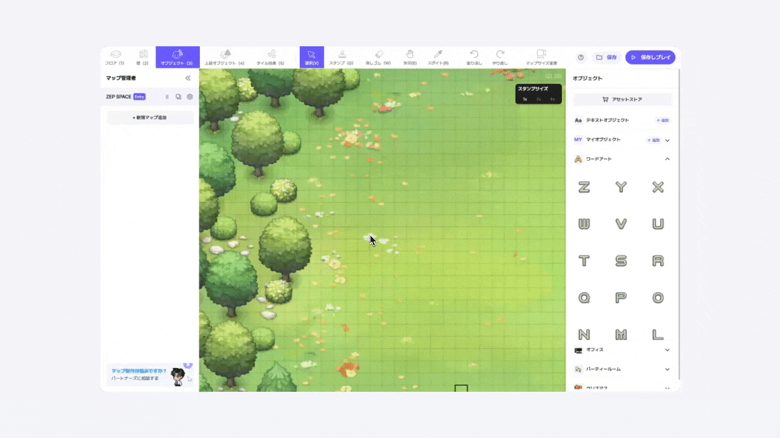Click the オフィス category label
Image resolution: width=780 pixels, height=438 pixels.
pos(595,350)
